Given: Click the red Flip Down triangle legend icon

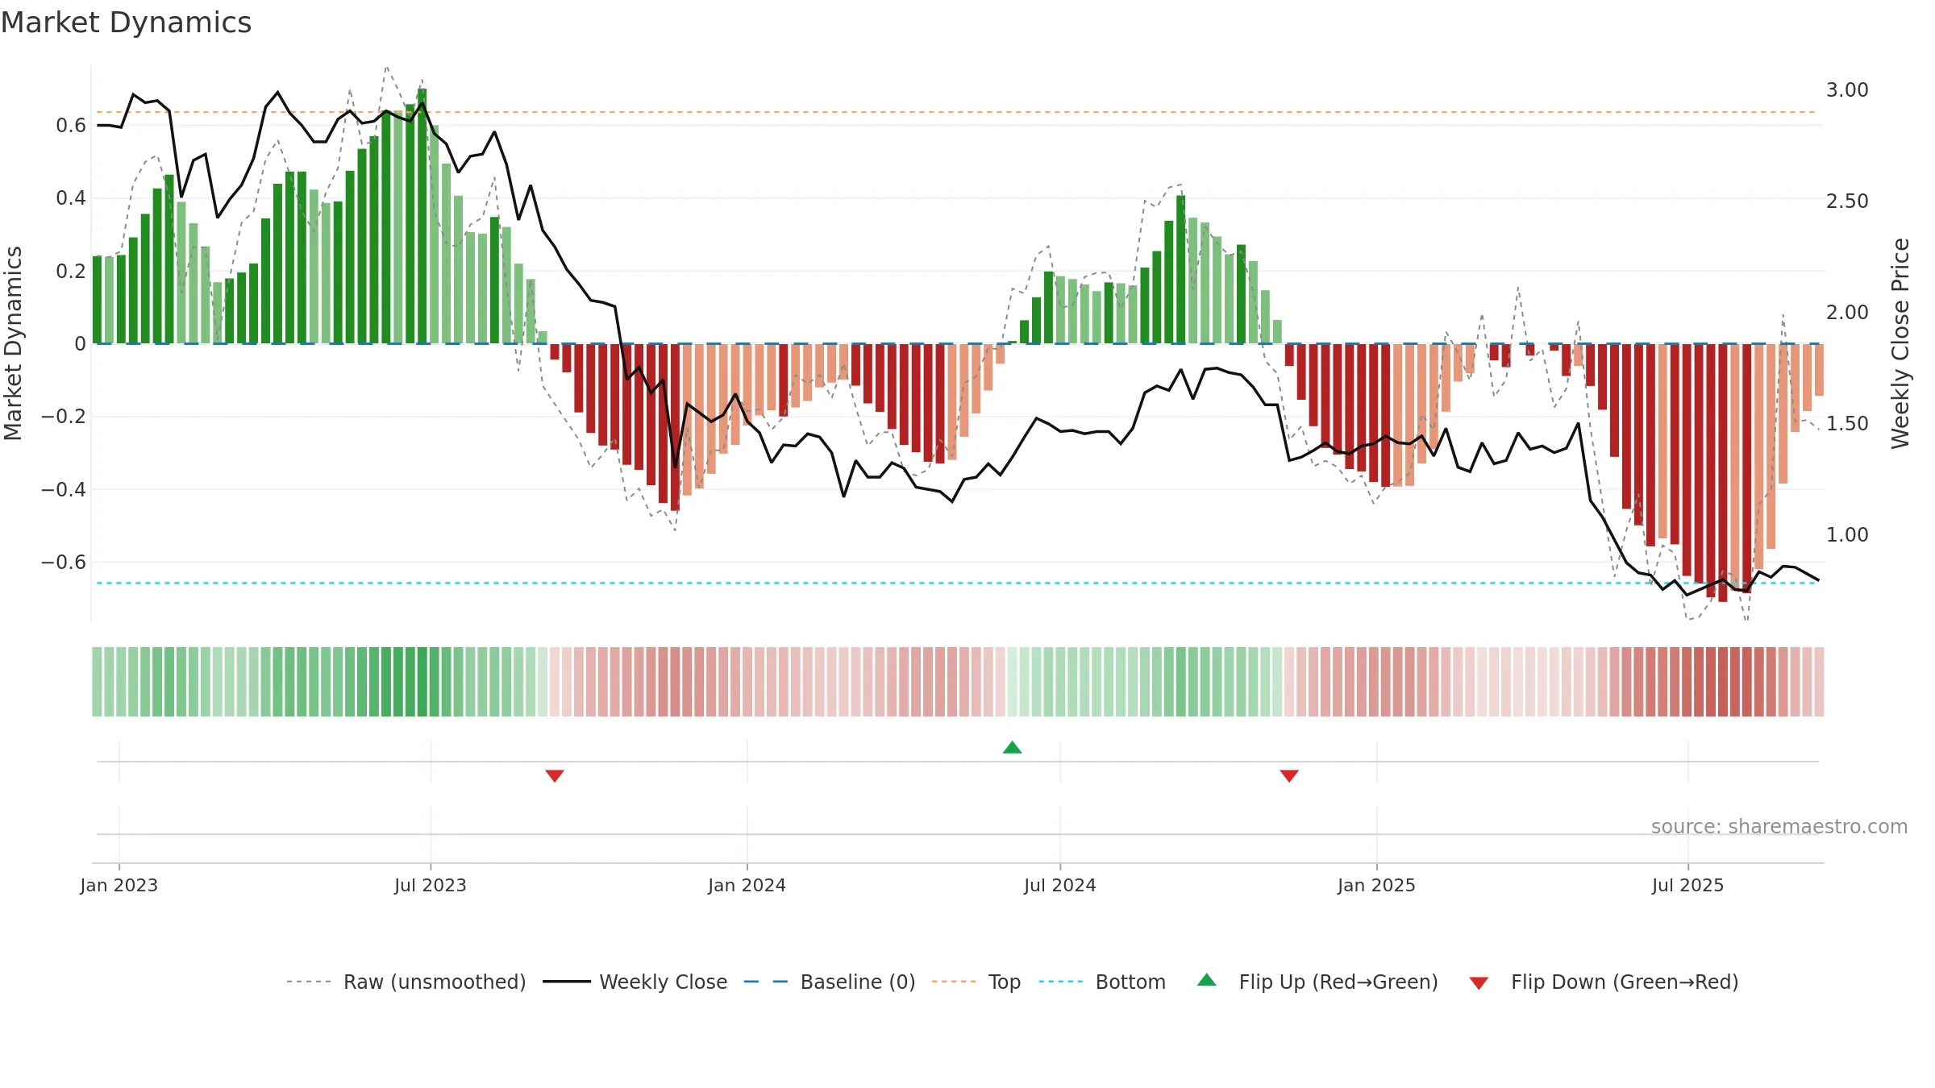Looking at the screenshot, I should [x=1479, y=983].
